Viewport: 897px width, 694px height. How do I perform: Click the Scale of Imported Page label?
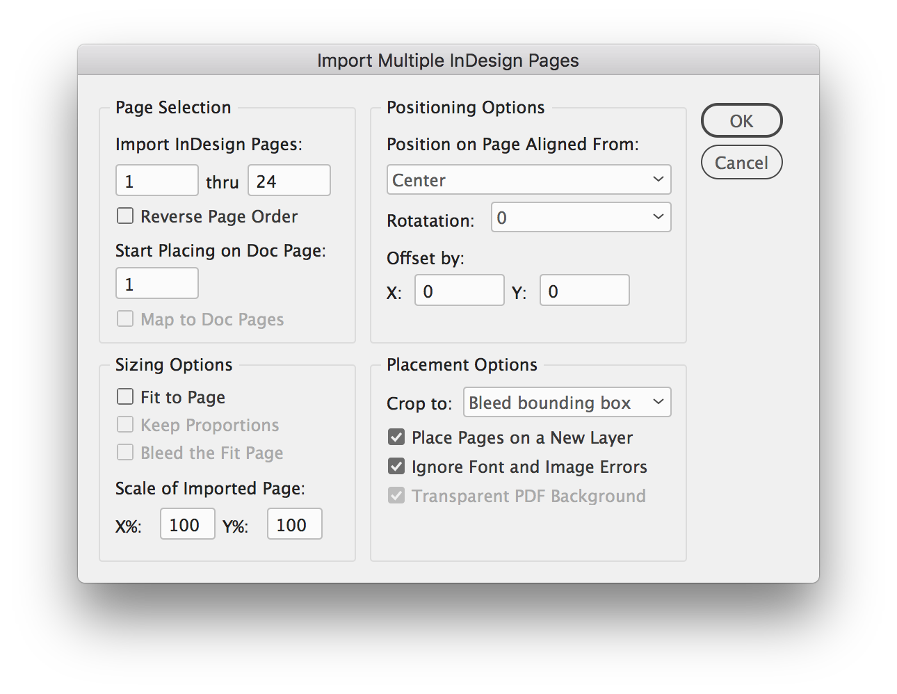coord(210,488)
